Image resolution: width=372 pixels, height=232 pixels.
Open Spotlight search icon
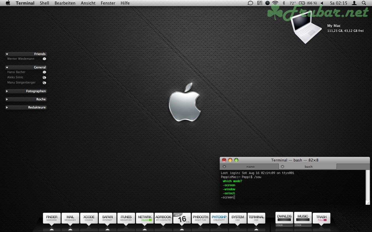364,3
